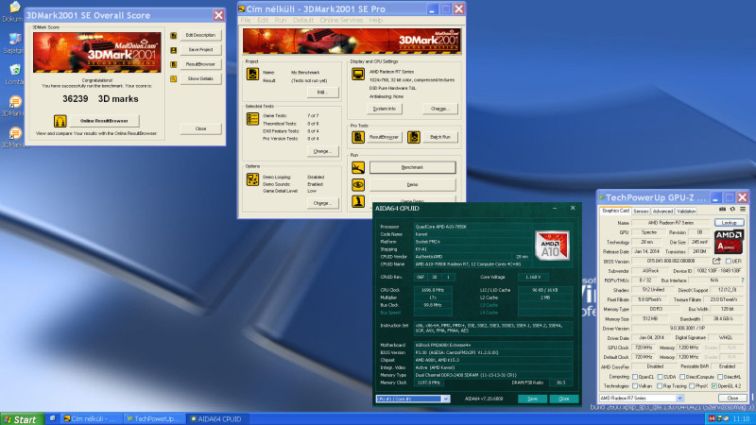
Task: Toggle the UEFI checkbox in GPU-Z
Action: click(x=728, y=262)
